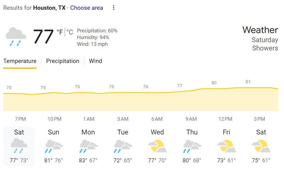Select Sunday's rain cloud forecast icon
This screenshot has height=173, width=284.
[x=54, y=146]
